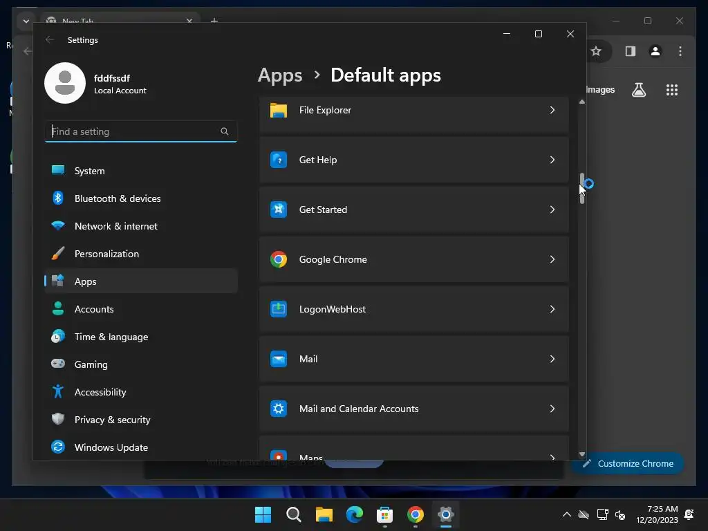Viewport: 708px width, 531px height.
Task: Click the search magnifier in Find a setting
Action: pyautogui.click(x=225, y=131)
